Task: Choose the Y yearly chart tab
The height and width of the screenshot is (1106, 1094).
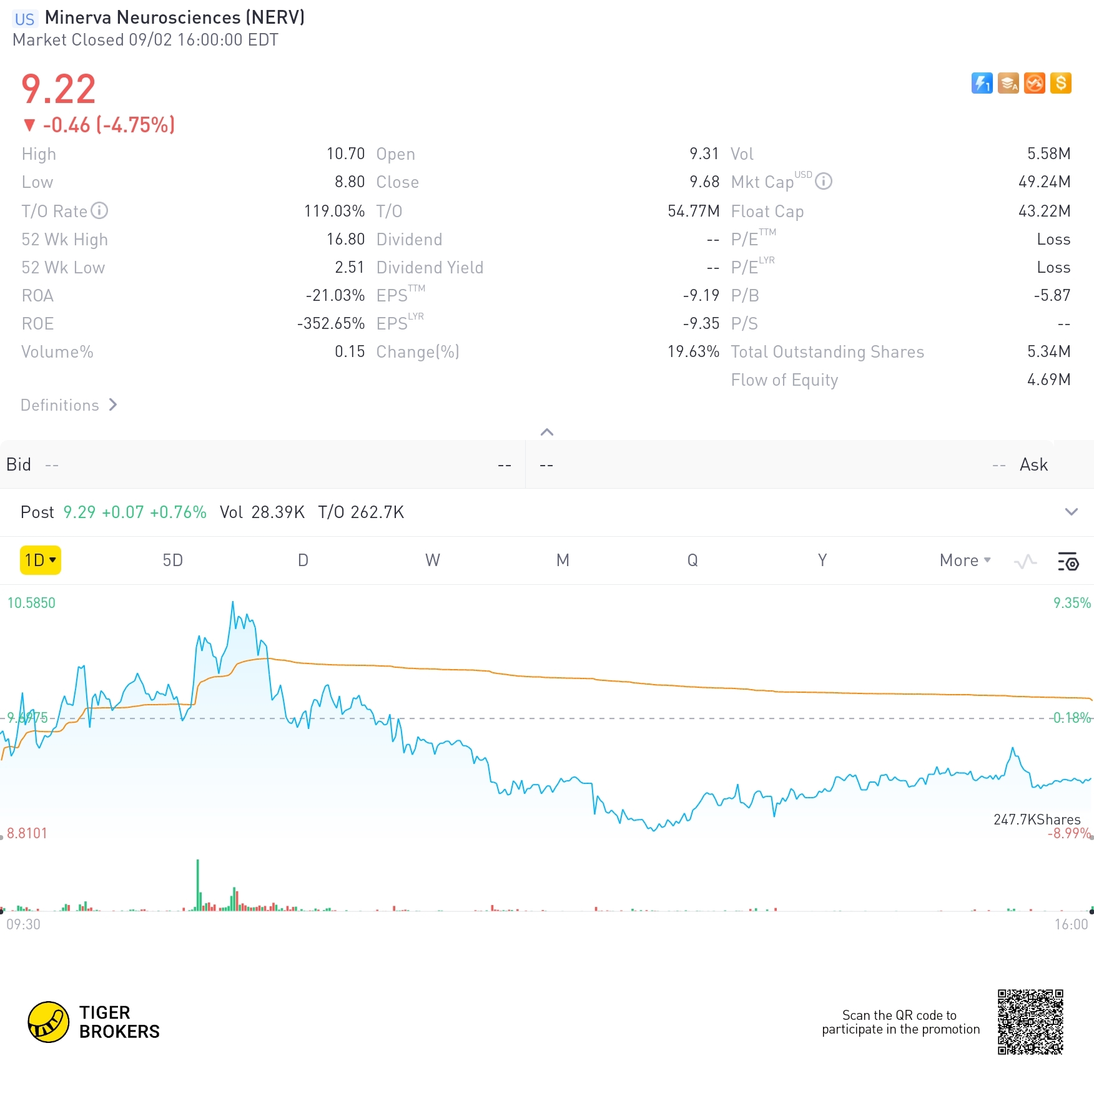Action: [x=822, y=560]
